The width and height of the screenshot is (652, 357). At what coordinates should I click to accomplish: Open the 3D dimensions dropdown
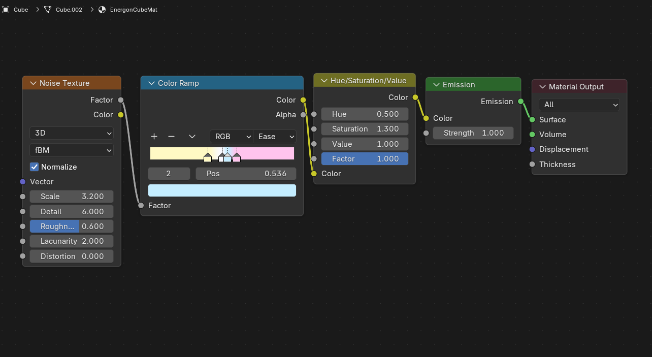tap(72, 133)
